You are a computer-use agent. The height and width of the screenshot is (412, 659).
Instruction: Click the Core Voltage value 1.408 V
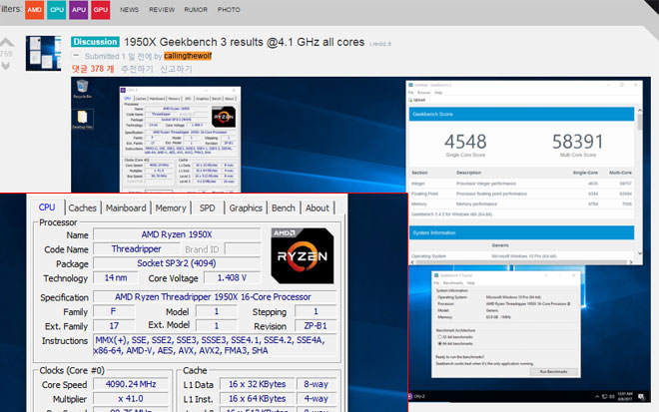coord(232,277)
